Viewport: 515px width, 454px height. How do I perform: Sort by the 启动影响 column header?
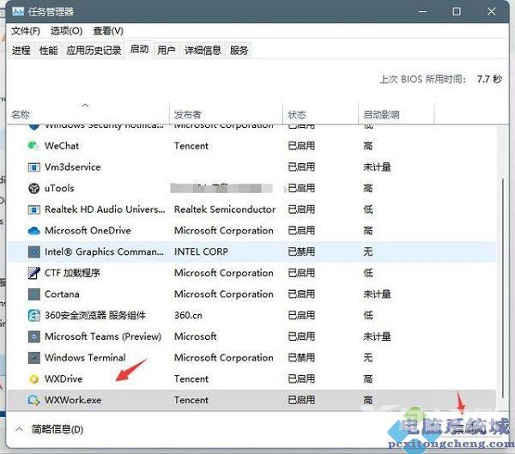397,113
